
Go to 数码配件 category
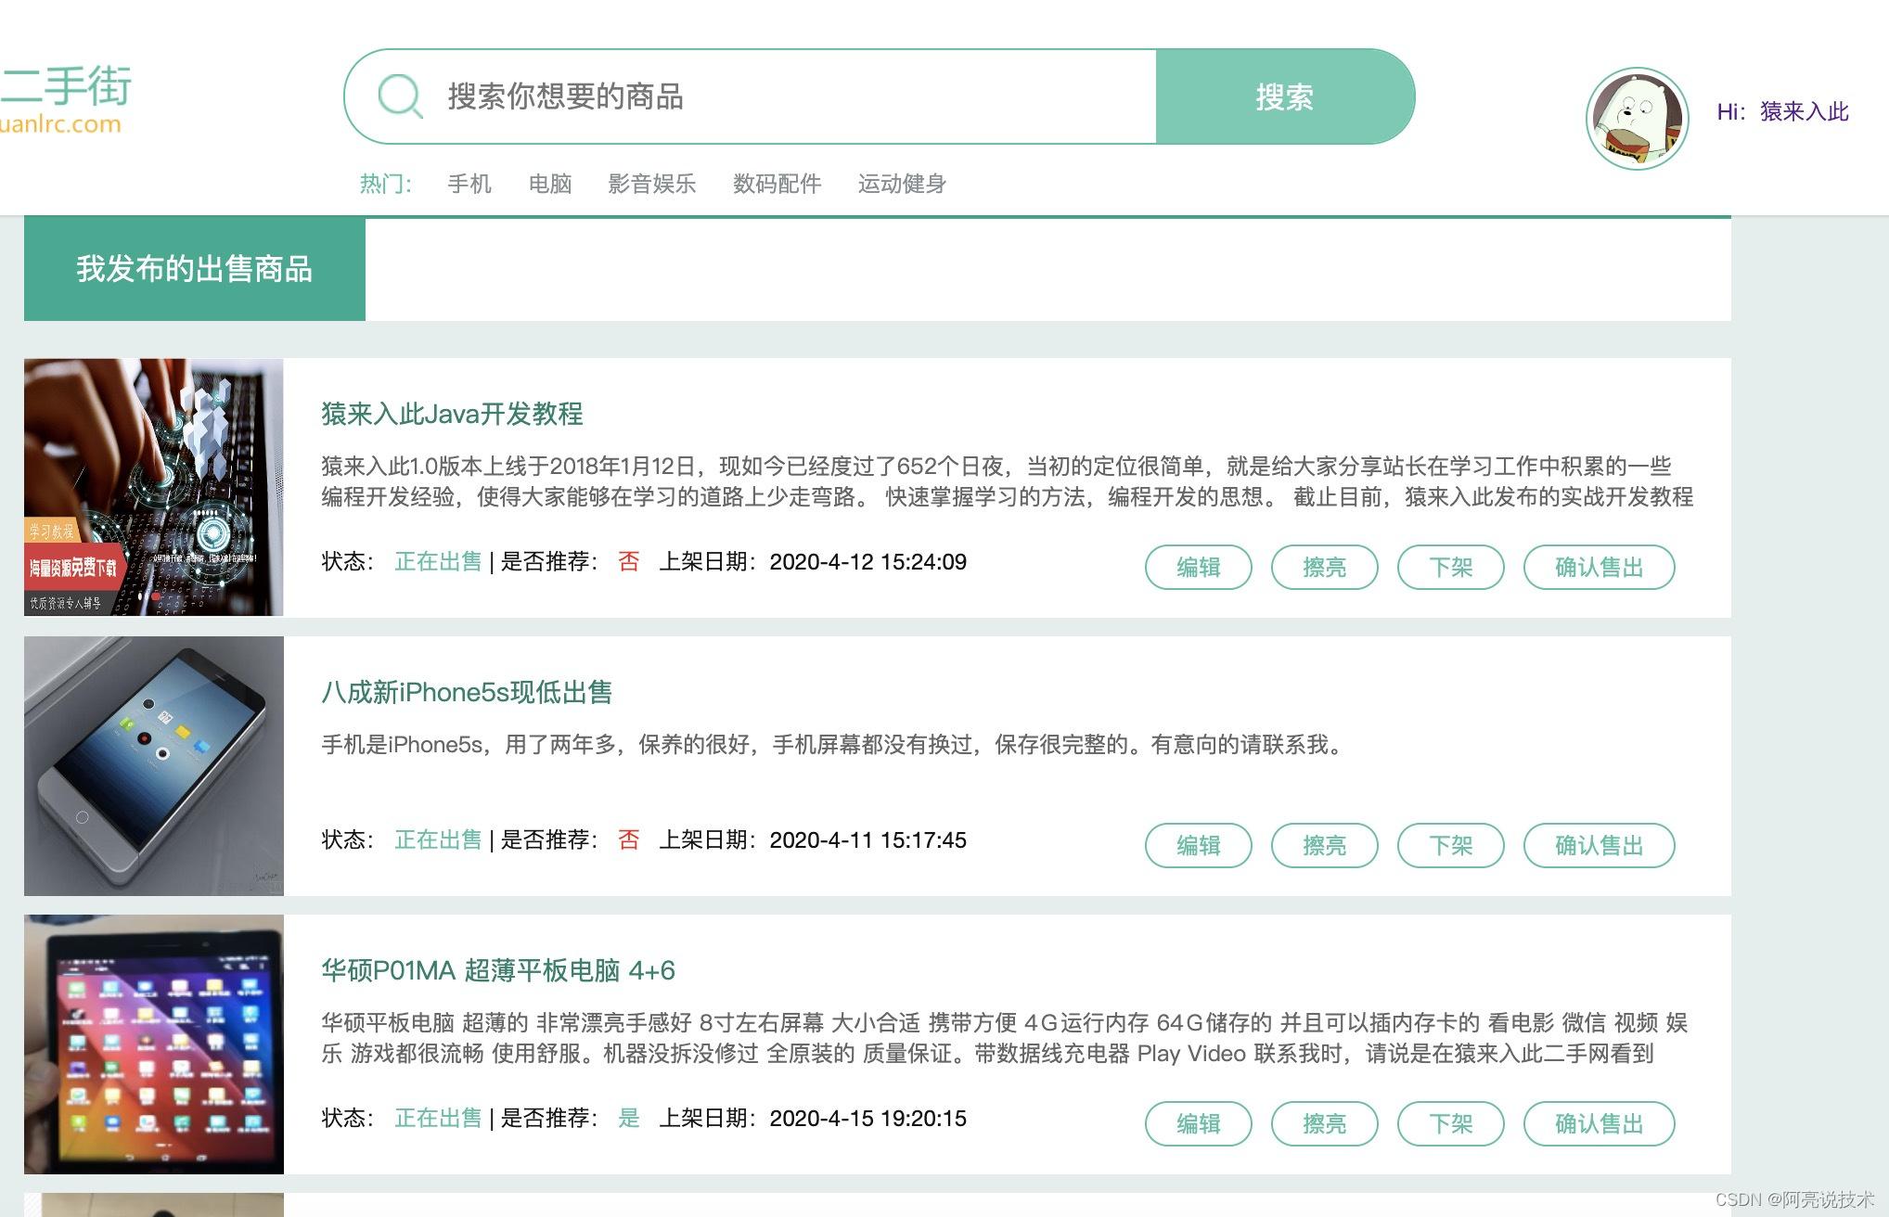[x=777, y=184]
